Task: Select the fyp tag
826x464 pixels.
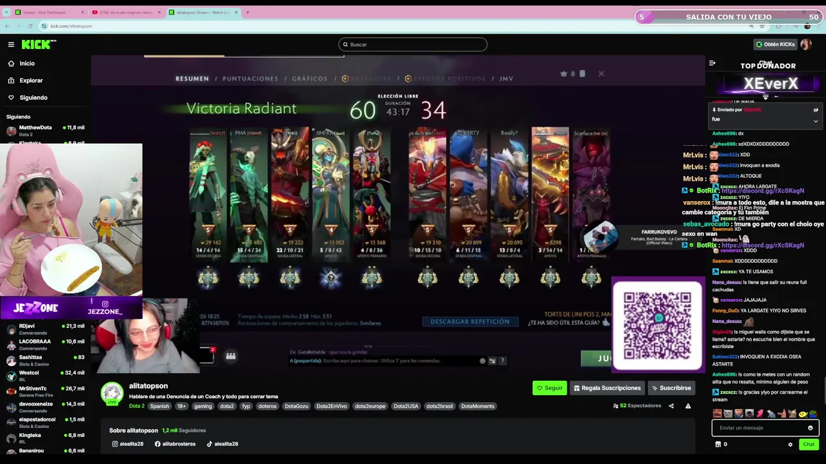Action: (246, 406)
